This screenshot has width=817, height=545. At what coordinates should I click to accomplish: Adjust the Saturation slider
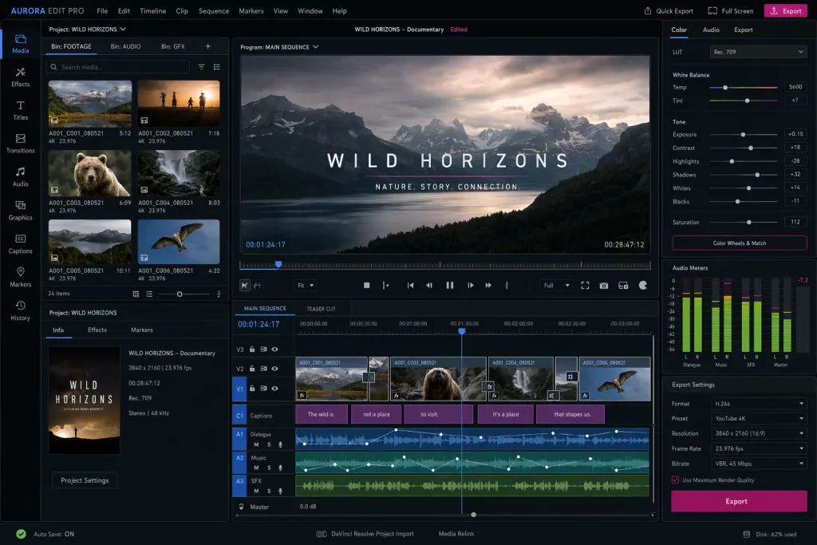tap(744, 223)
